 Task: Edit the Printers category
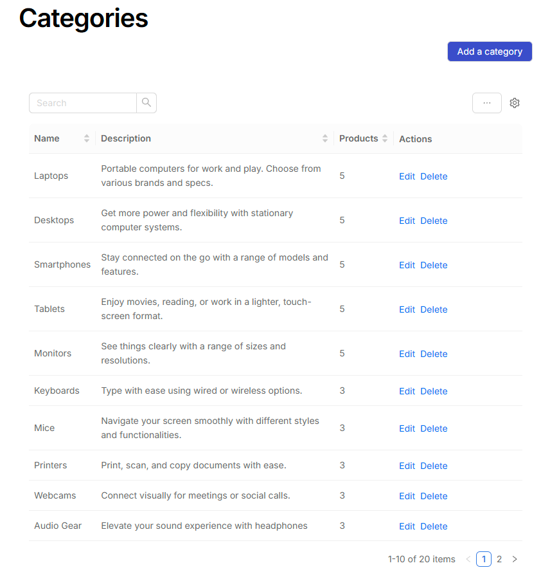coord(407,466)
